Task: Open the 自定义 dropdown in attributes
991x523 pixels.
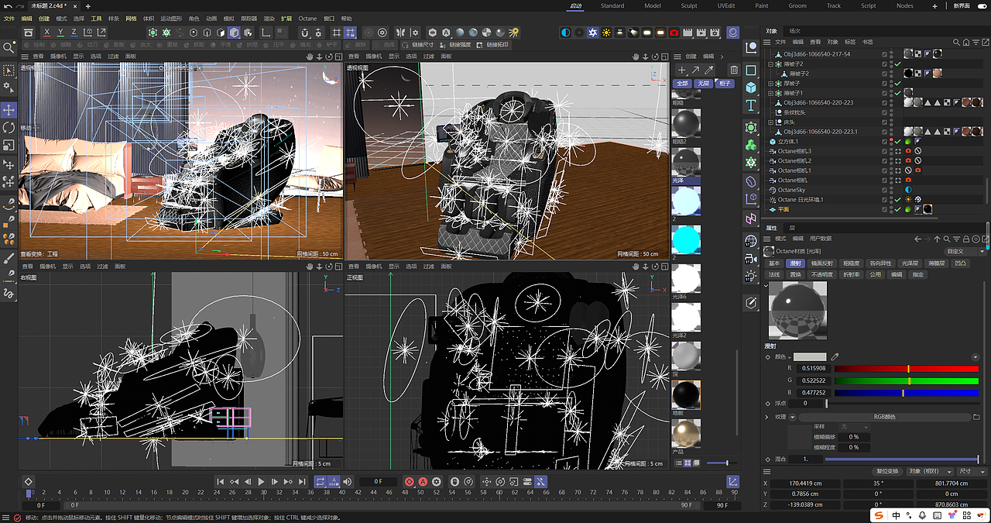Action: [x=965, y=251]
